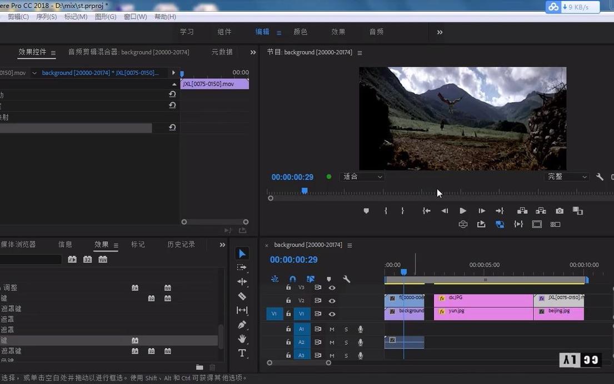The height and width of the screenshot is (384, 614).
Task: Go to In point
Action: click(426, 211)
